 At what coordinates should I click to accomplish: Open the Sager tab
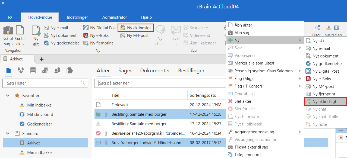125,71
